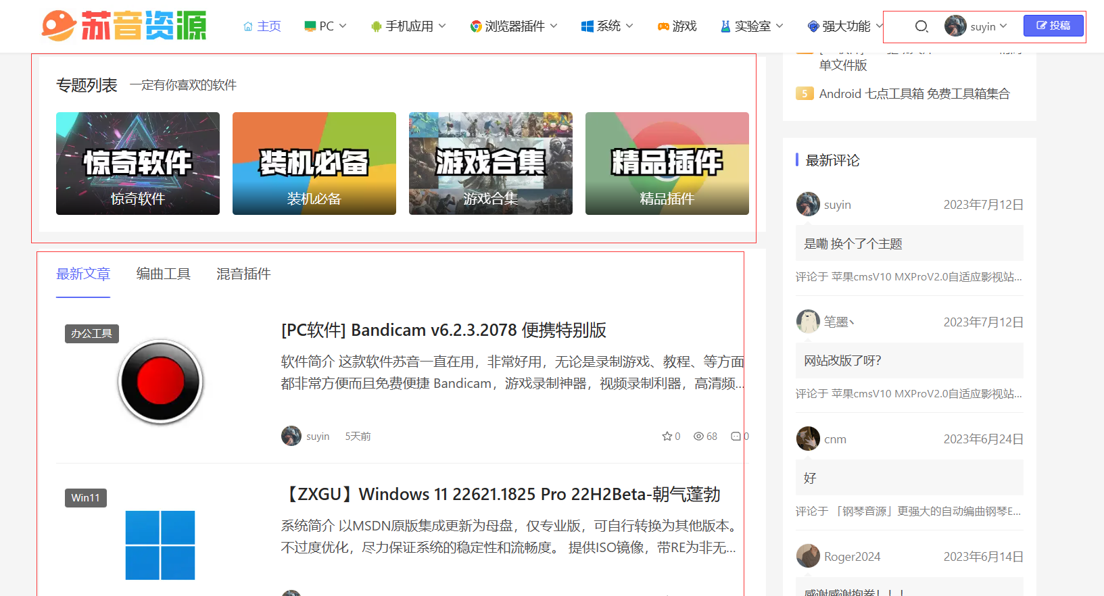Expand the 系统 menu dropdown

point(607,26)
